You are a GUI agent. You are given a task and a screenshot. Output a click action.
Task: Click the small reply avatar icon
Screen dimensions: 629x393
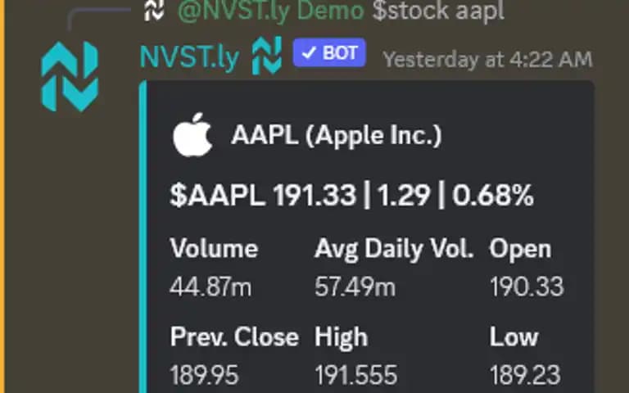pyautogui.click(x=154, y=10)
